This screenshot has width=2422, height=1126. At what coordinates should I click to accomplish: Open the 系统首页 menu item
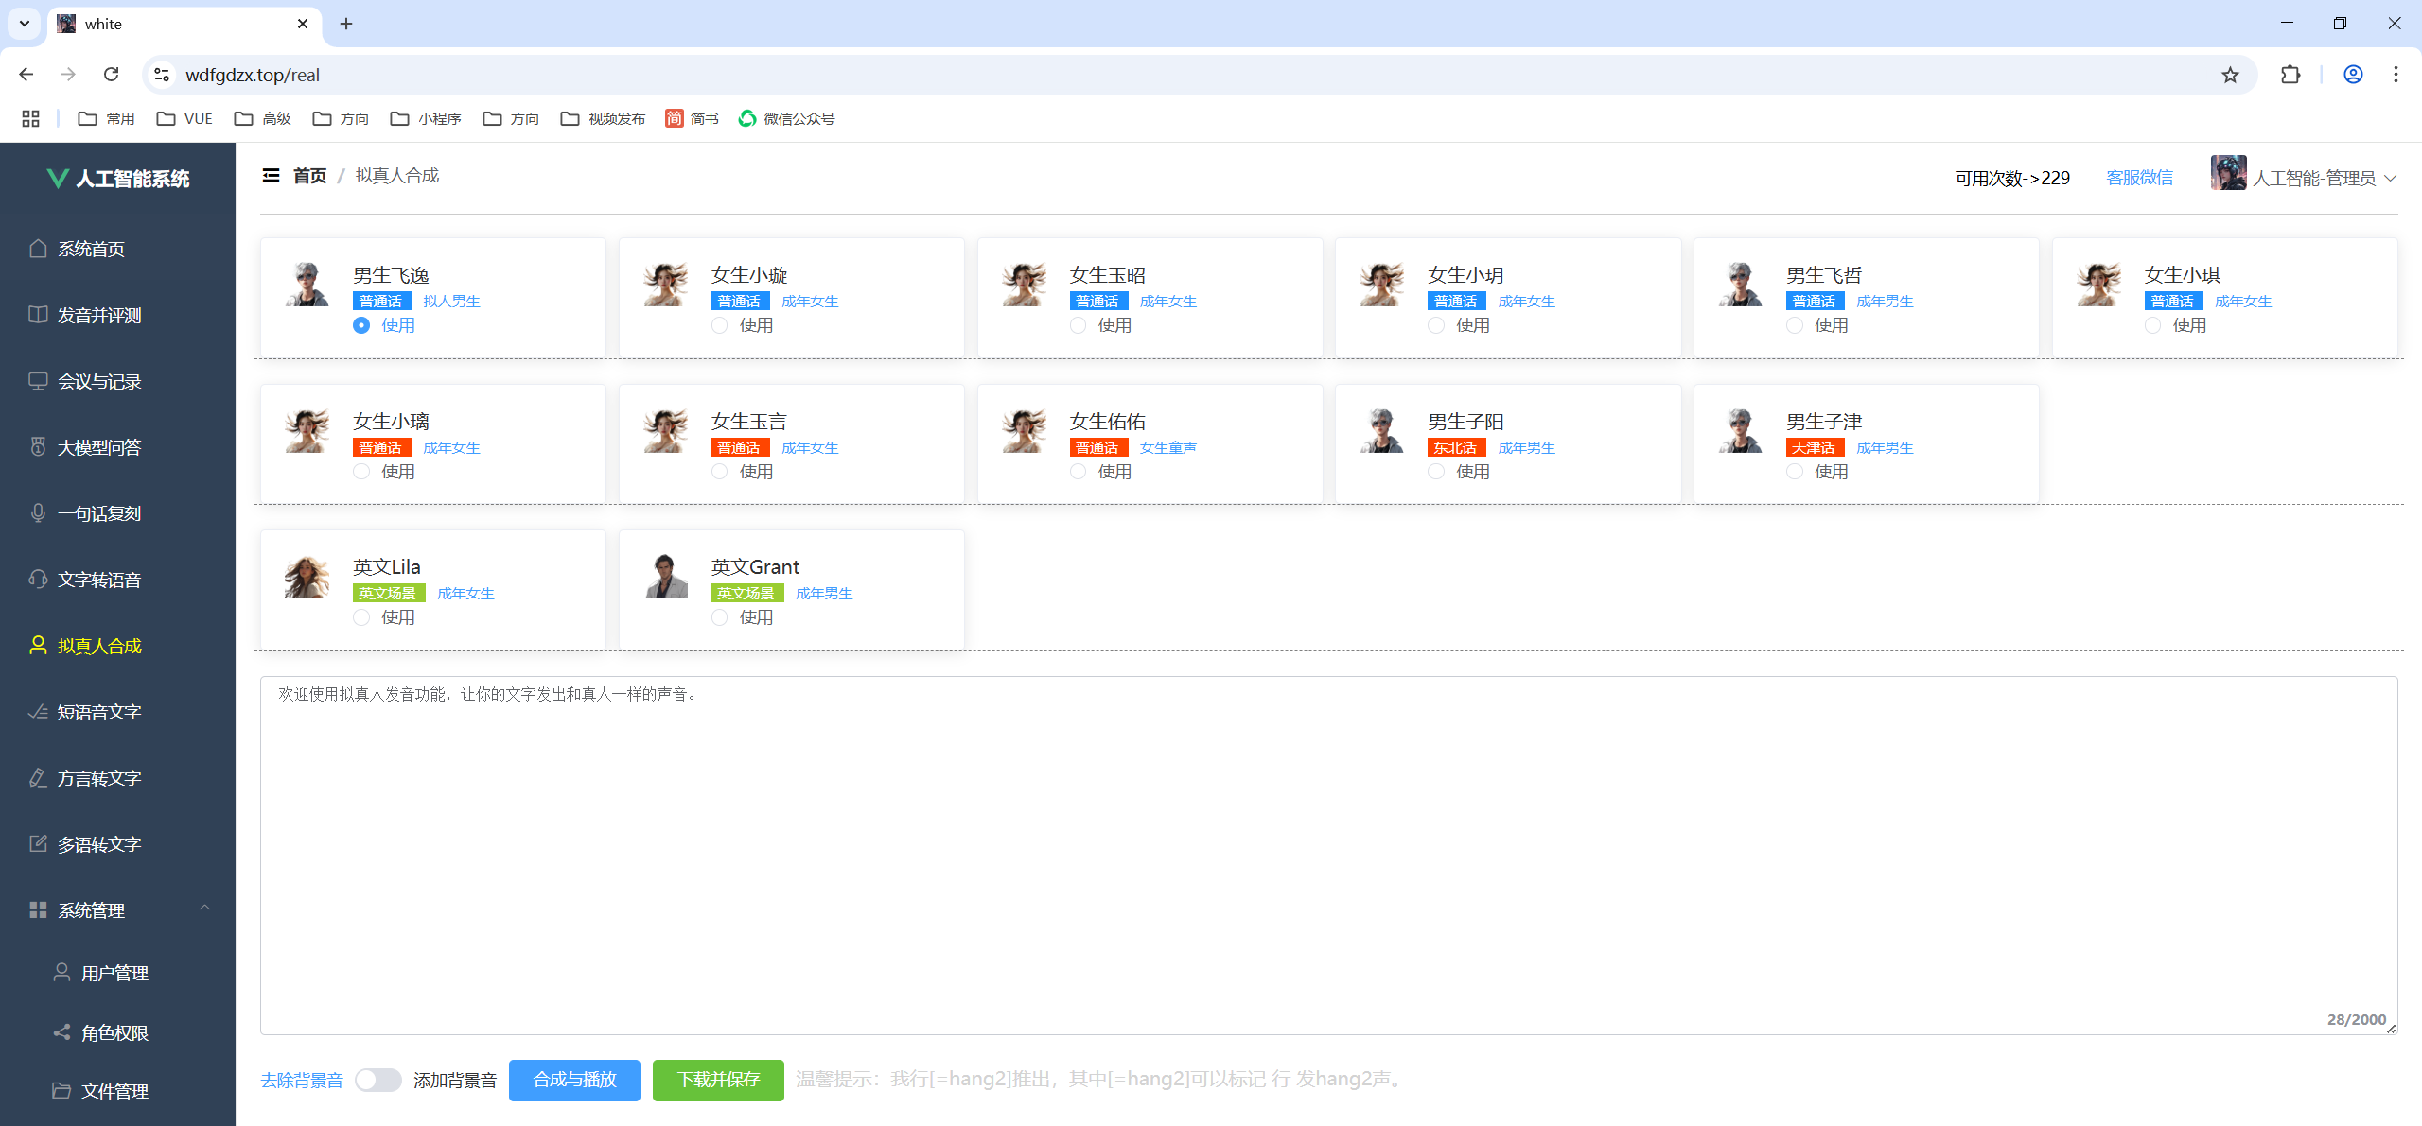click(x=117, y=249)
